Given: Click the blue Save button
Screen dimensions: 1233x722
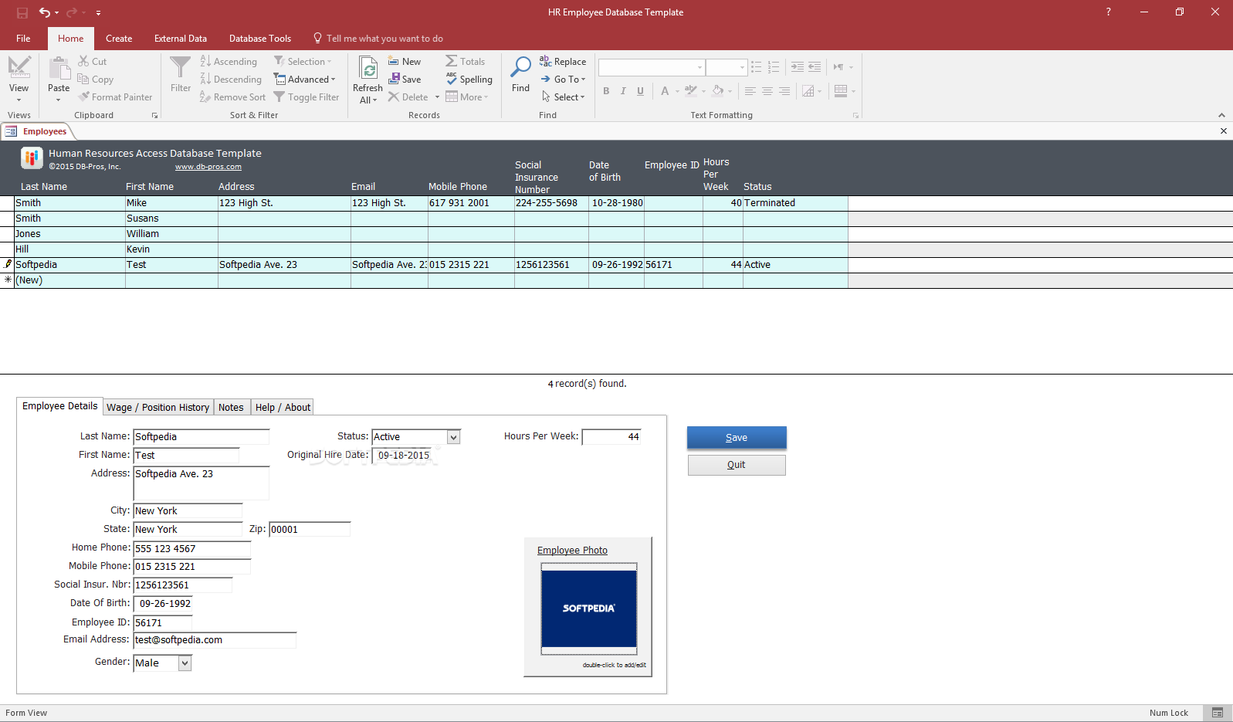Looking at the screenshot, I should (x=737, y=437).
